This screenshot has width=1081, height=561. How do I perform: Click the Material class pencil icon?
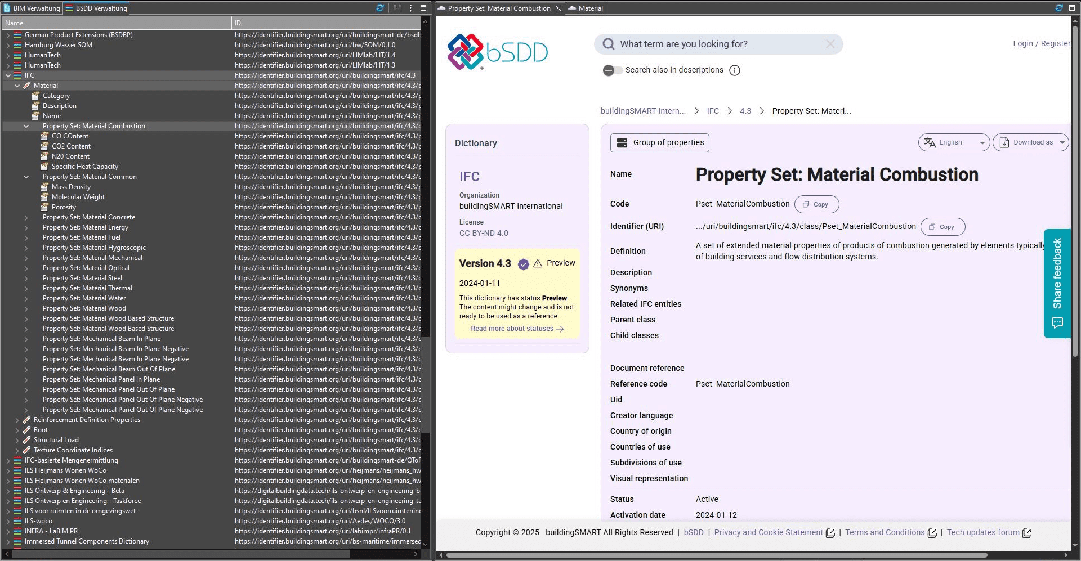26,86
